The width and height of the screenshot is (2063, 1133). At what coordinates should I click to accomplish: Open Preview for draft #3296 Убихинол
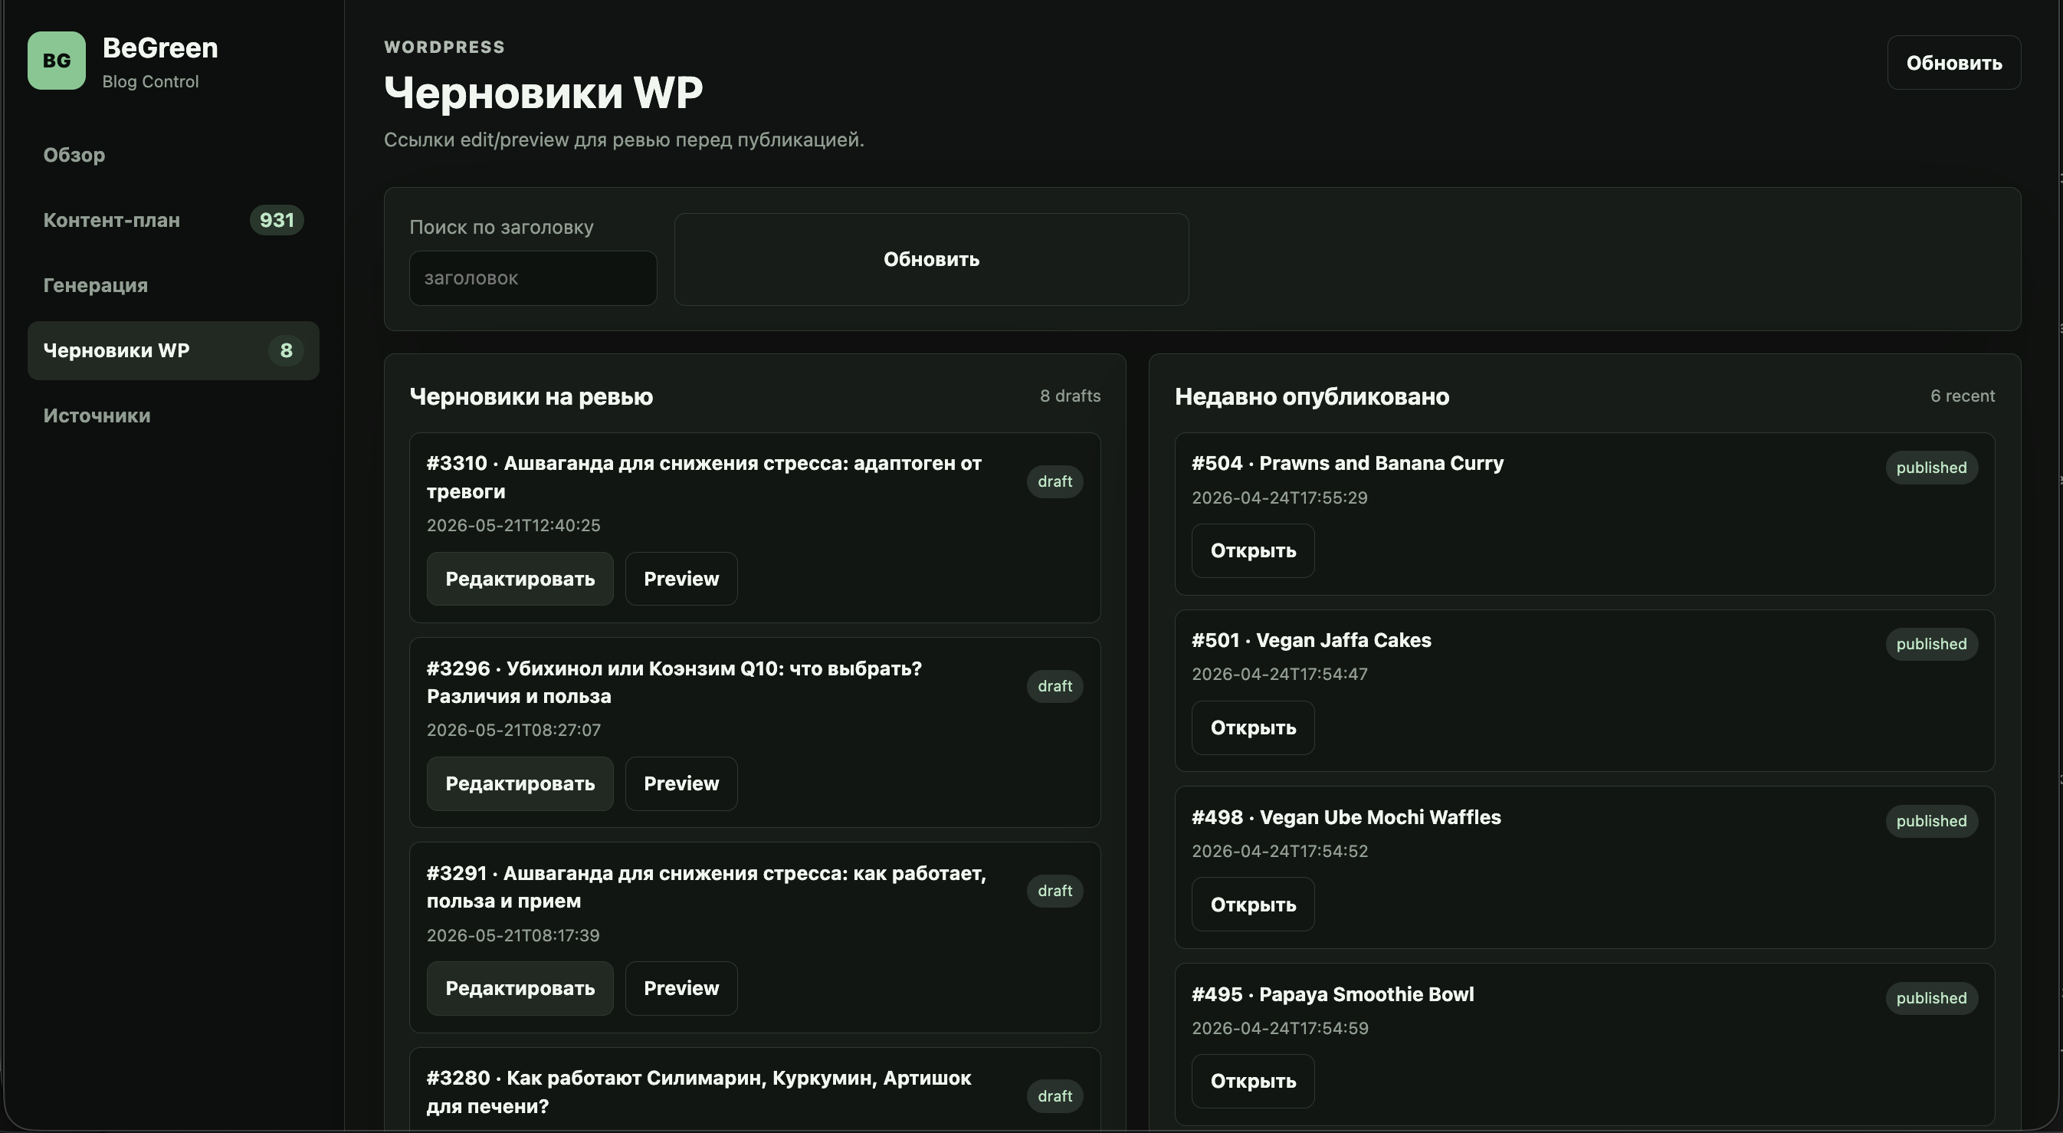pos(681,783)
